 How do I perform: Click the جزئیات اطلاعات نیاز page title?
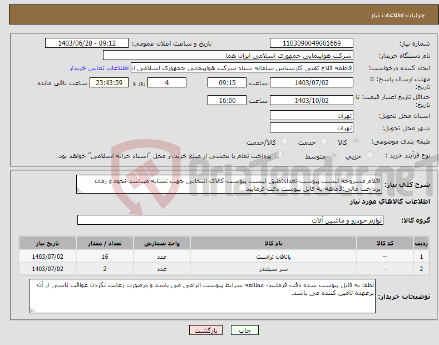(x=398, y=15)
